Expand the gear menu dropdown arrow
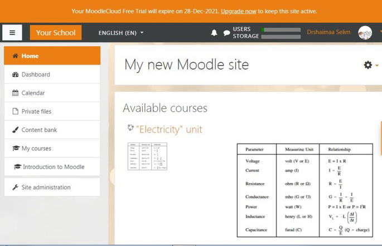382x246 pixels. [377, 65]
